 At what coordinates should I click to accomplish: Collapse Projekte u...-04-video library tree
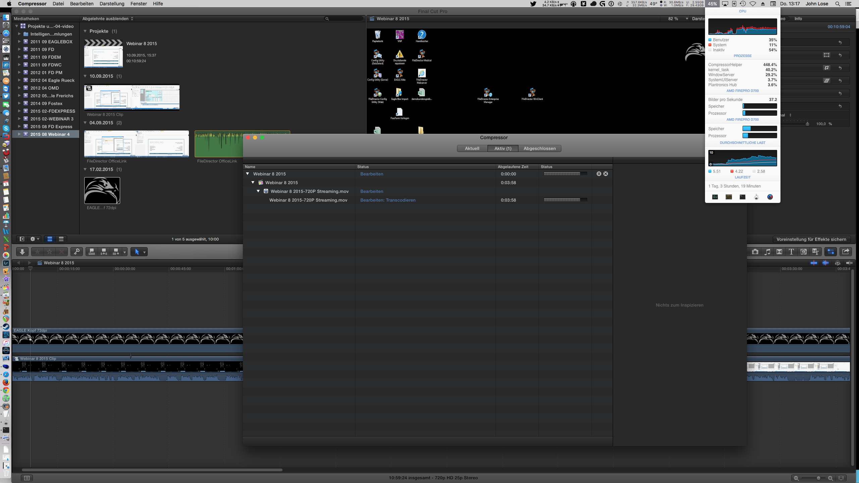pos(16,26)
